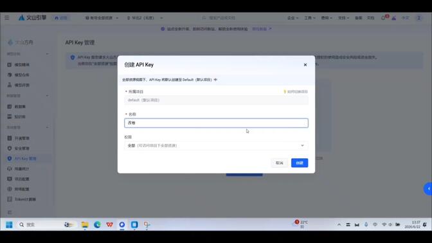The height and width of the screenshot is (243, 432).
Task: Switch language via the 中文 control
Action: [x=405, y=18]
